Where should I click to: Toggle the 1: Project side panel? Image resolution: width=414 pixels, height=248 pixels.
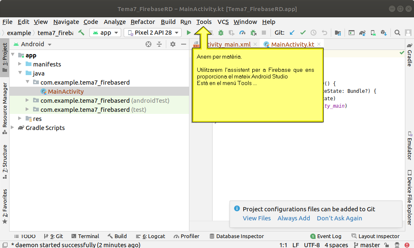(5, 58)
